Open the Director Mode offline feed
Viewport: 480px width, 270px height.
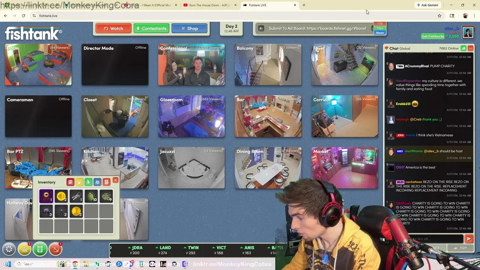pyautogui.click(x=115, y=64)
